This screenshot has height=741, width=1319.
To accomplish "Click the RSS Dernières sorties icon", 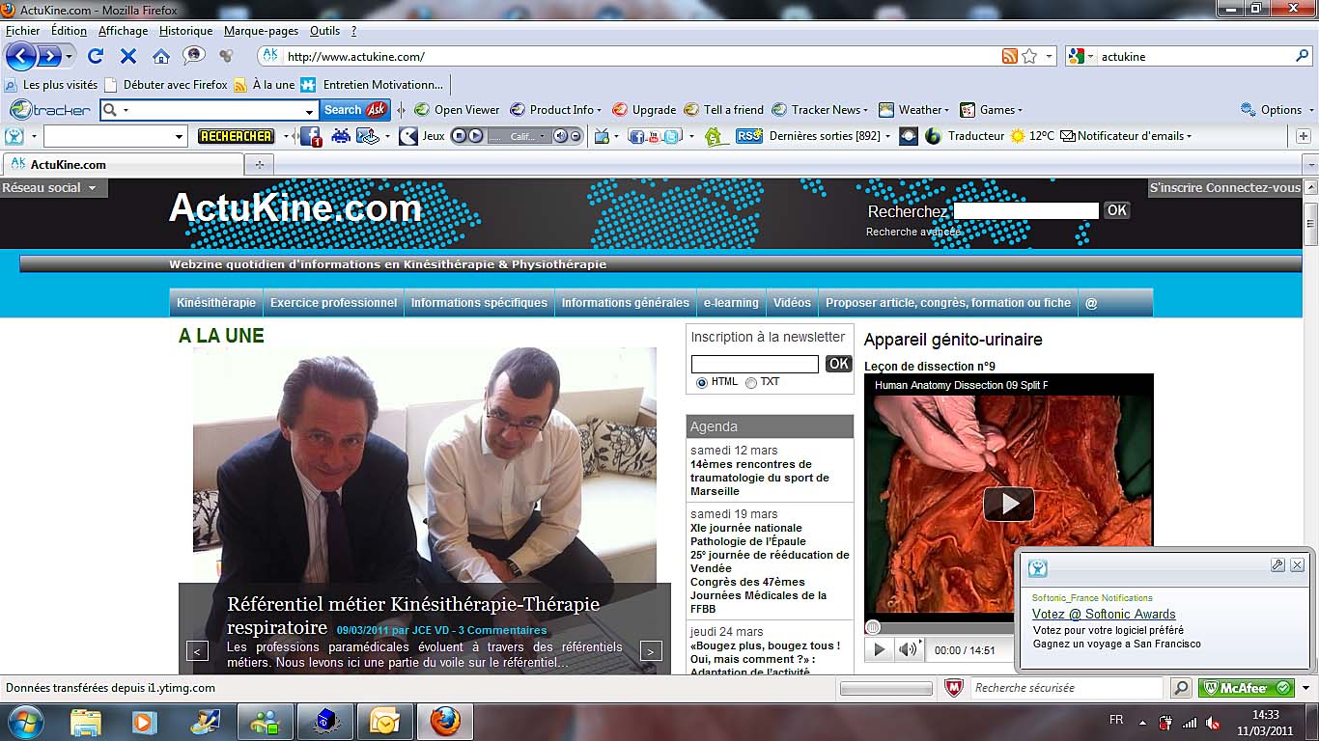I will coord(748,136).
